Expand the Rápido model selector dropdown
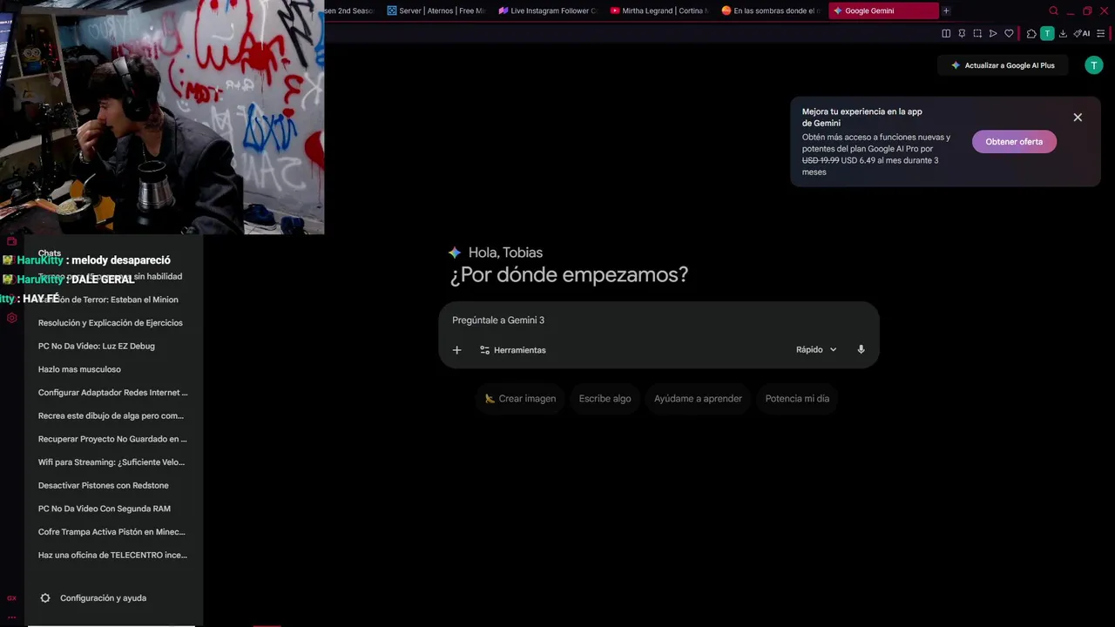 816,349
